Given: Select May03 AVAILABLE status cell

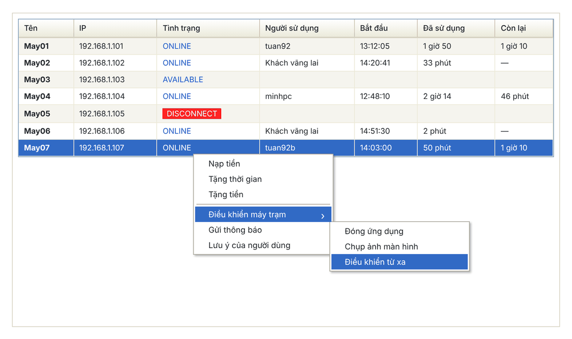Looking at the screenshot, I should coord(208,80).
